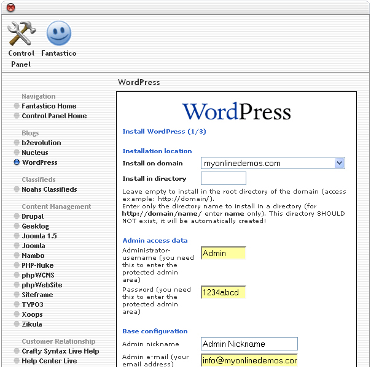This screenshot has width=371, height=367.
Task: Click the bullet next to Drupal
Action: [x=17, y=216]
